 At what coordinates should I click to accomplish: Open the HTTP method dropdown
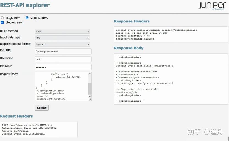point(63,32)
